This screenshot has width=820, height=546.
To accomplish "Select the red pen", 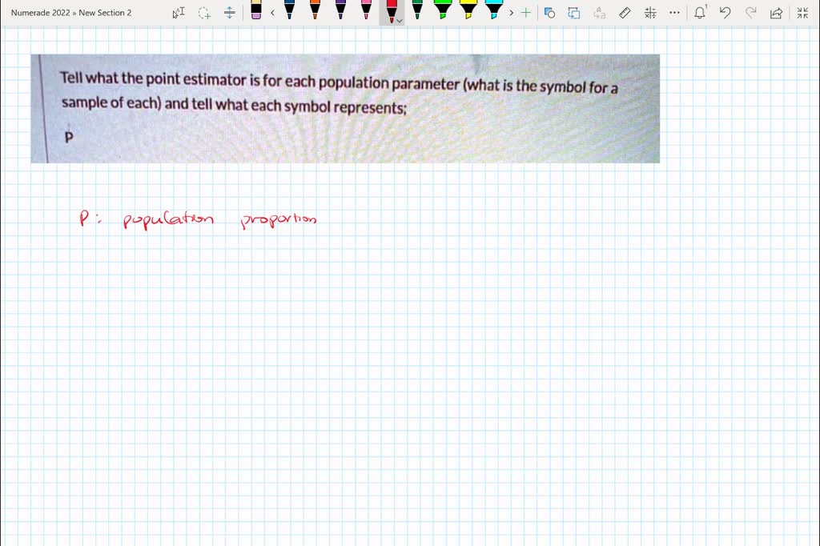I will pos(392,11).
